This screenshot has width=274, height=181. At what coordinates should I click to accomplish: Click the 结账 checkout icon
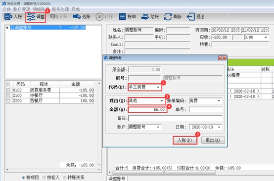(150, 17)
